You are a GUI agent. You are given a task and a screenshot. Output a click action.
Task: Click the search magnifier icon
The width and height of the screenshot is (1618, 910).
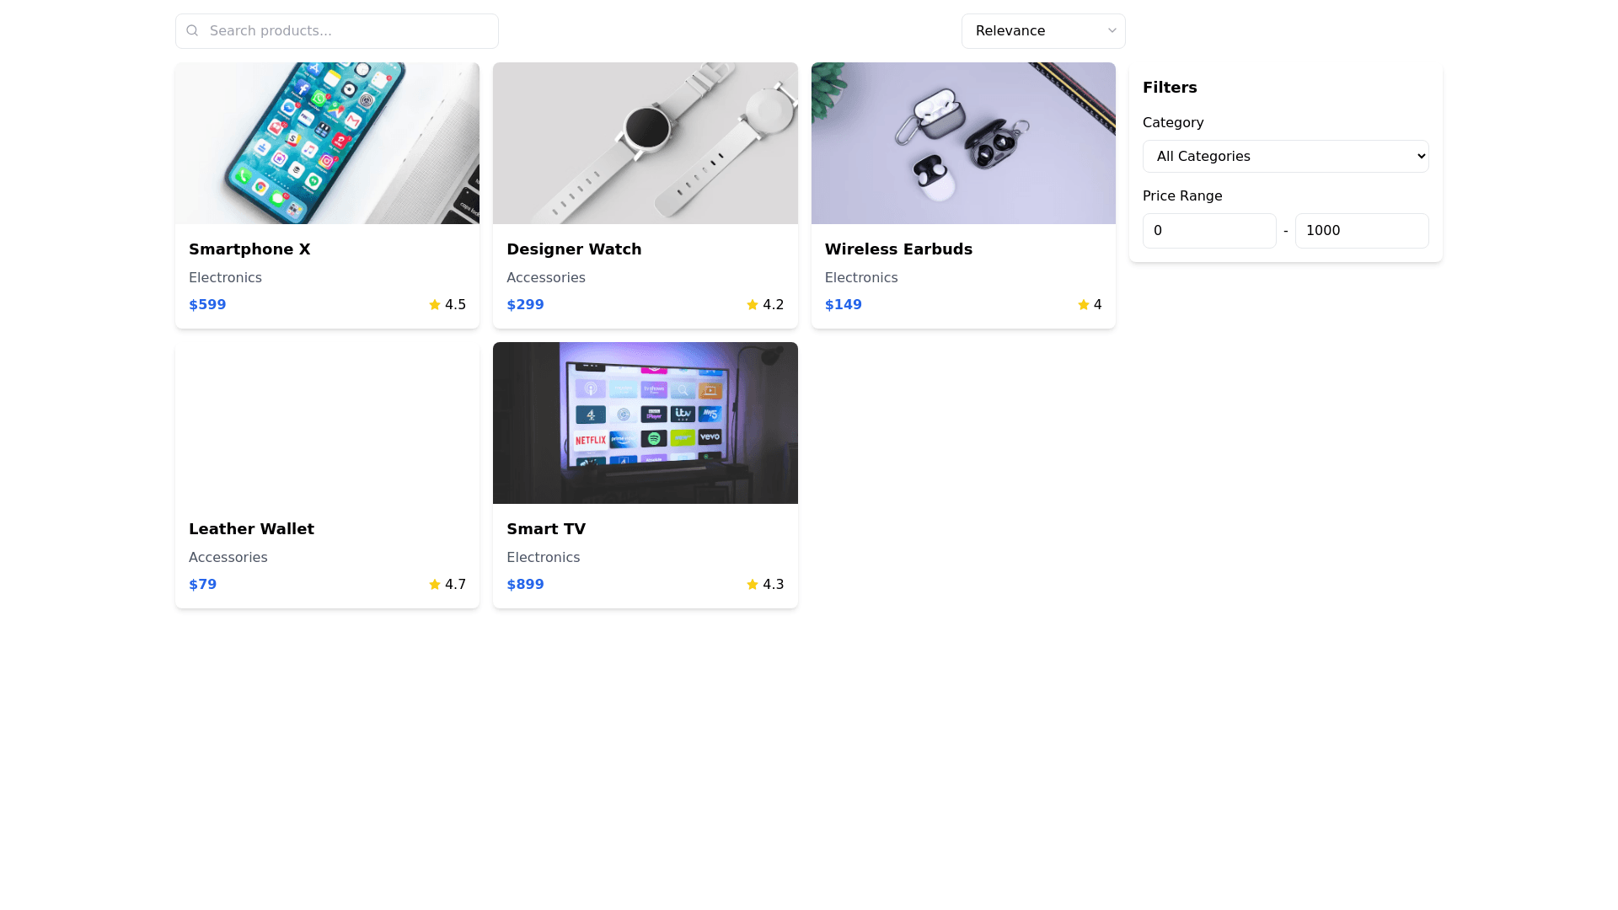tap(192, 30)
